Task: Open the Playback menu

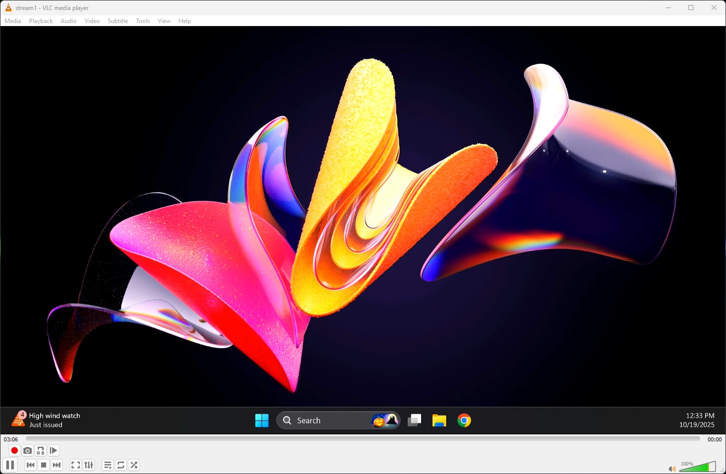Action: pos(41,21)
